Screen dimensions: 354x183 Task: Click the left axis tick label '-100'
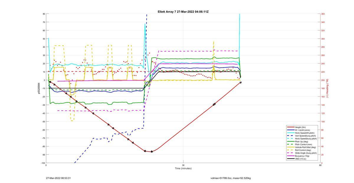pos(43,163)
